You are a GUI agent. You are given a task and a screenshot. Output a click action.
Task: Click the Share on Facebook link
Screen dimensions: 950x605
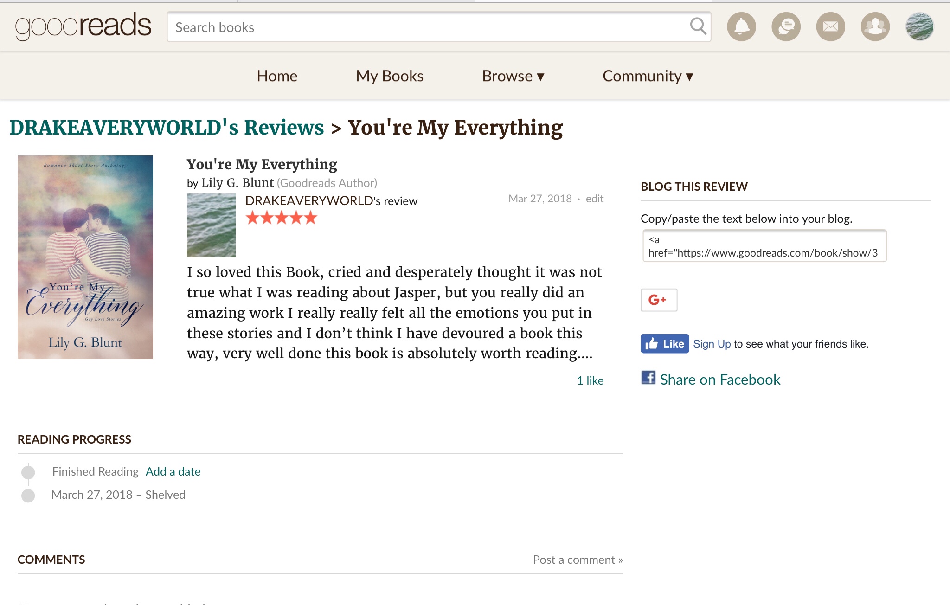[x=719, y=380]
